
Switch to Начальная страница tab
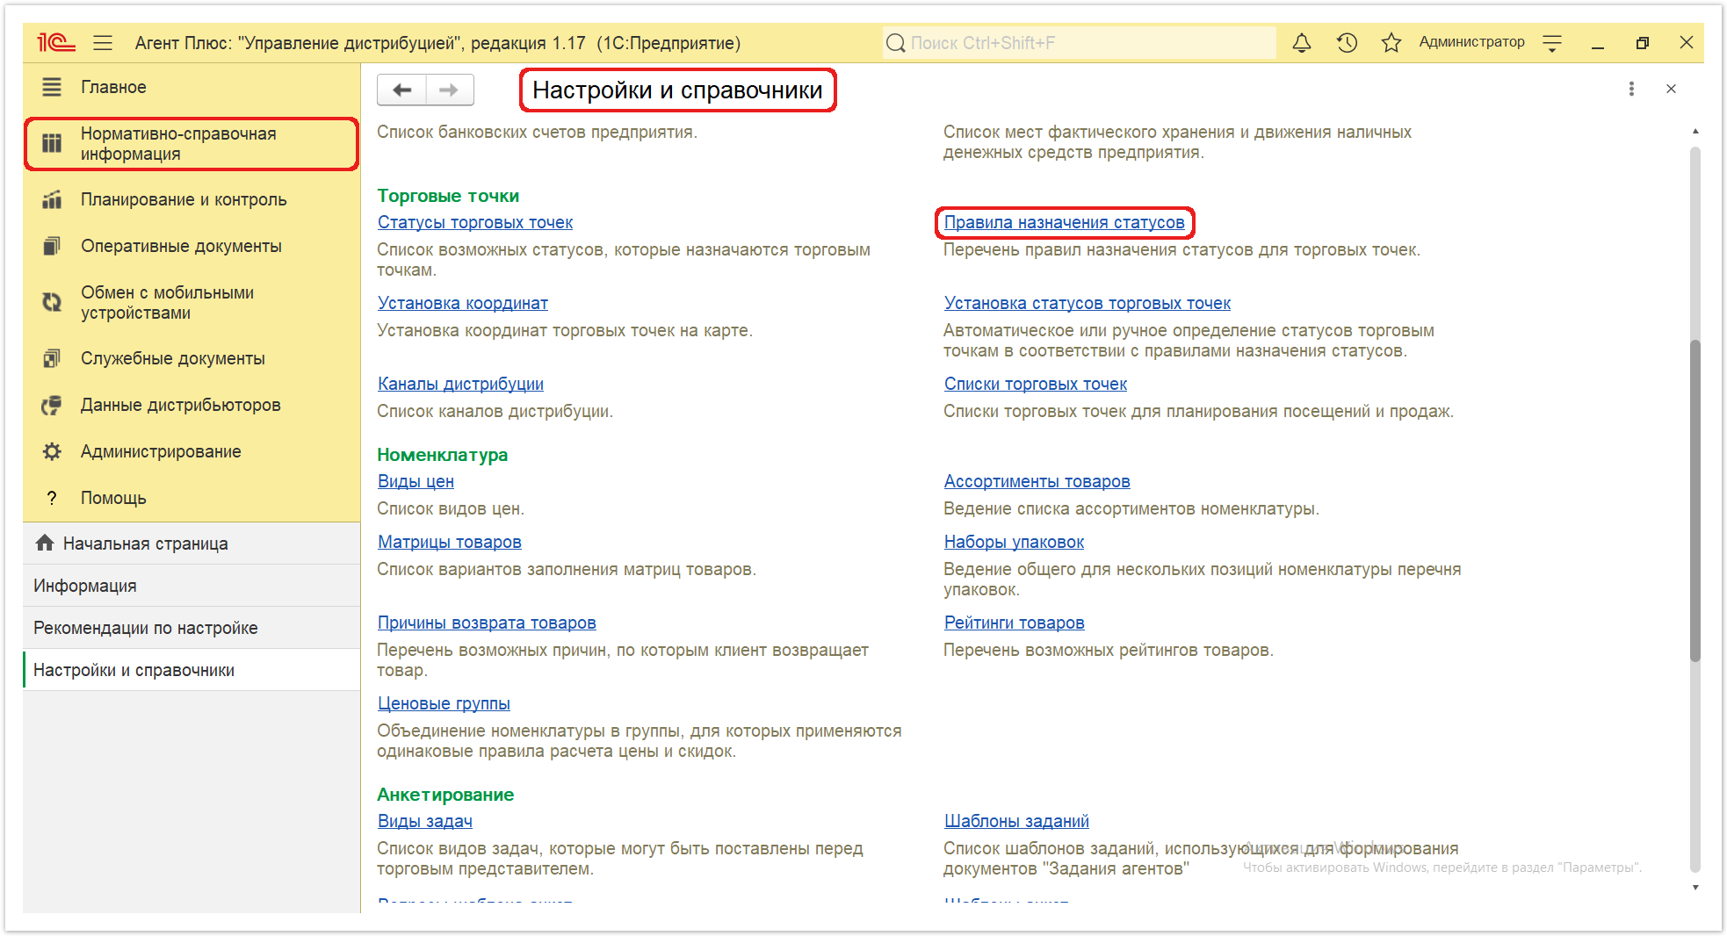(191, 544)
